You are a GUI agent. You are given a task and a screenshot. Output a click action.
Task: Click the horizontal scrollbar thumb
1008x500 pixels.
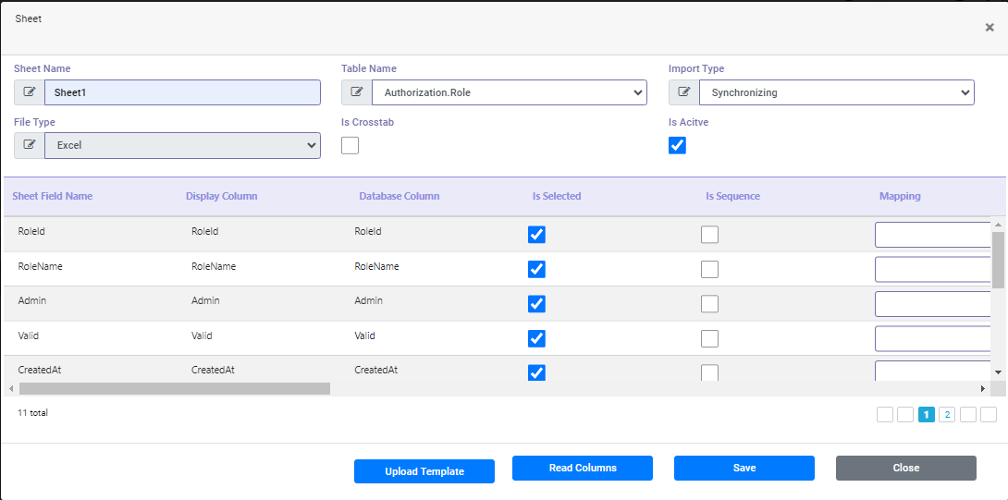click(174, 388)
